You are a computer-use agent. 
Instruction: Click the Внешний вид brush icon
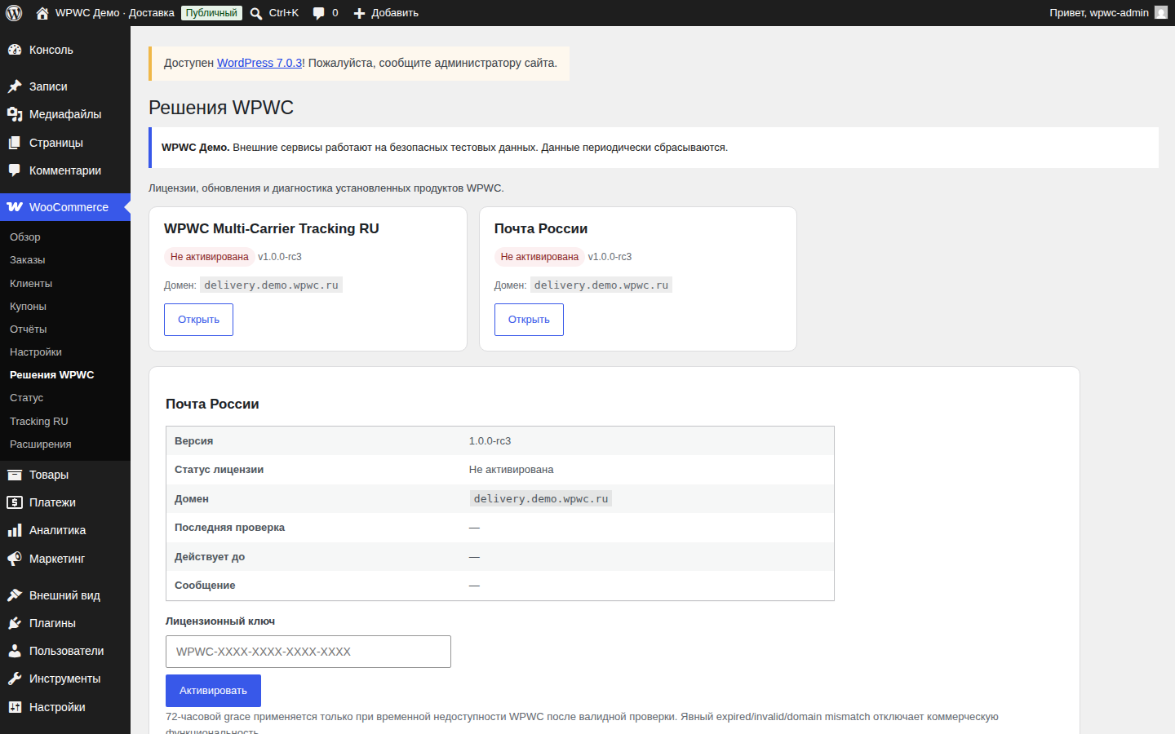(x=15, y=595)
